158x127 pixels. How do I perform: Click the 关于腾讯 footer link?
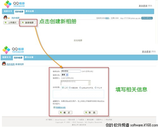point(49,120)
